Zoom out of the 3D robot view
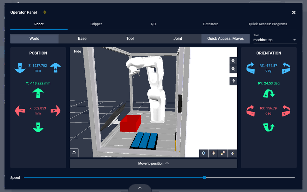 (233, 68)
